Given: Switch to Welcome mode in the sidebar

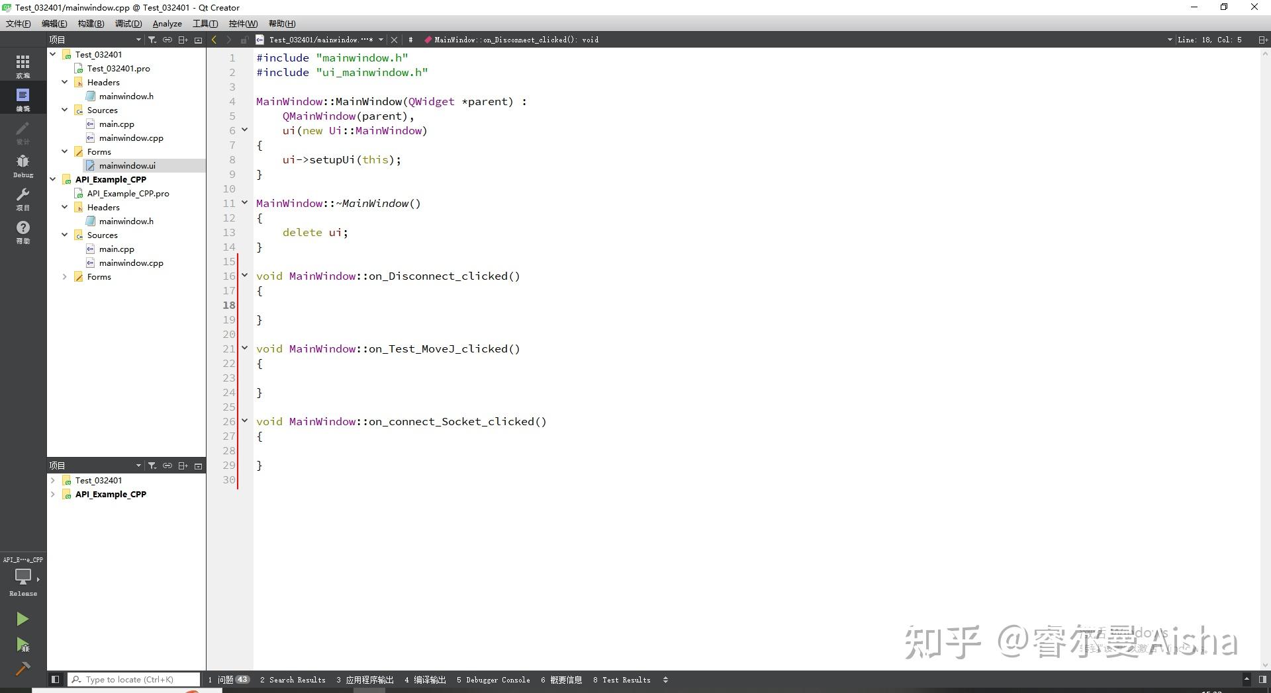Looking at the screenshot, I should [x=23, y=65].
